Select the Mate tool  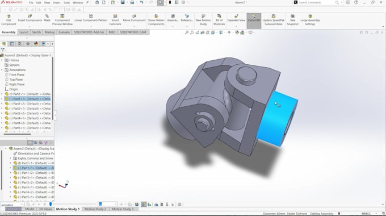click(47, 18)
